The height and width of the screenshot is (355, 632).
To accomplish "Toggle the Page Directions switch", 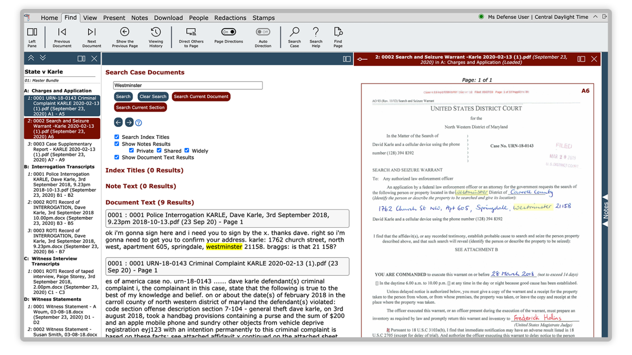I will [x=229, y=32].
